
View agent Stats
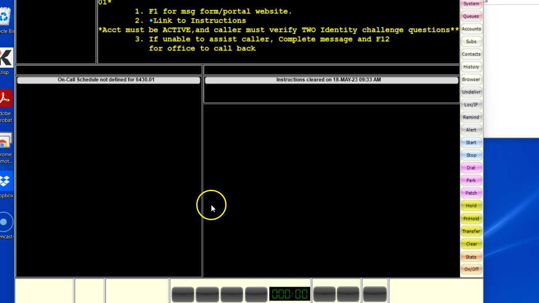point(471,257)
